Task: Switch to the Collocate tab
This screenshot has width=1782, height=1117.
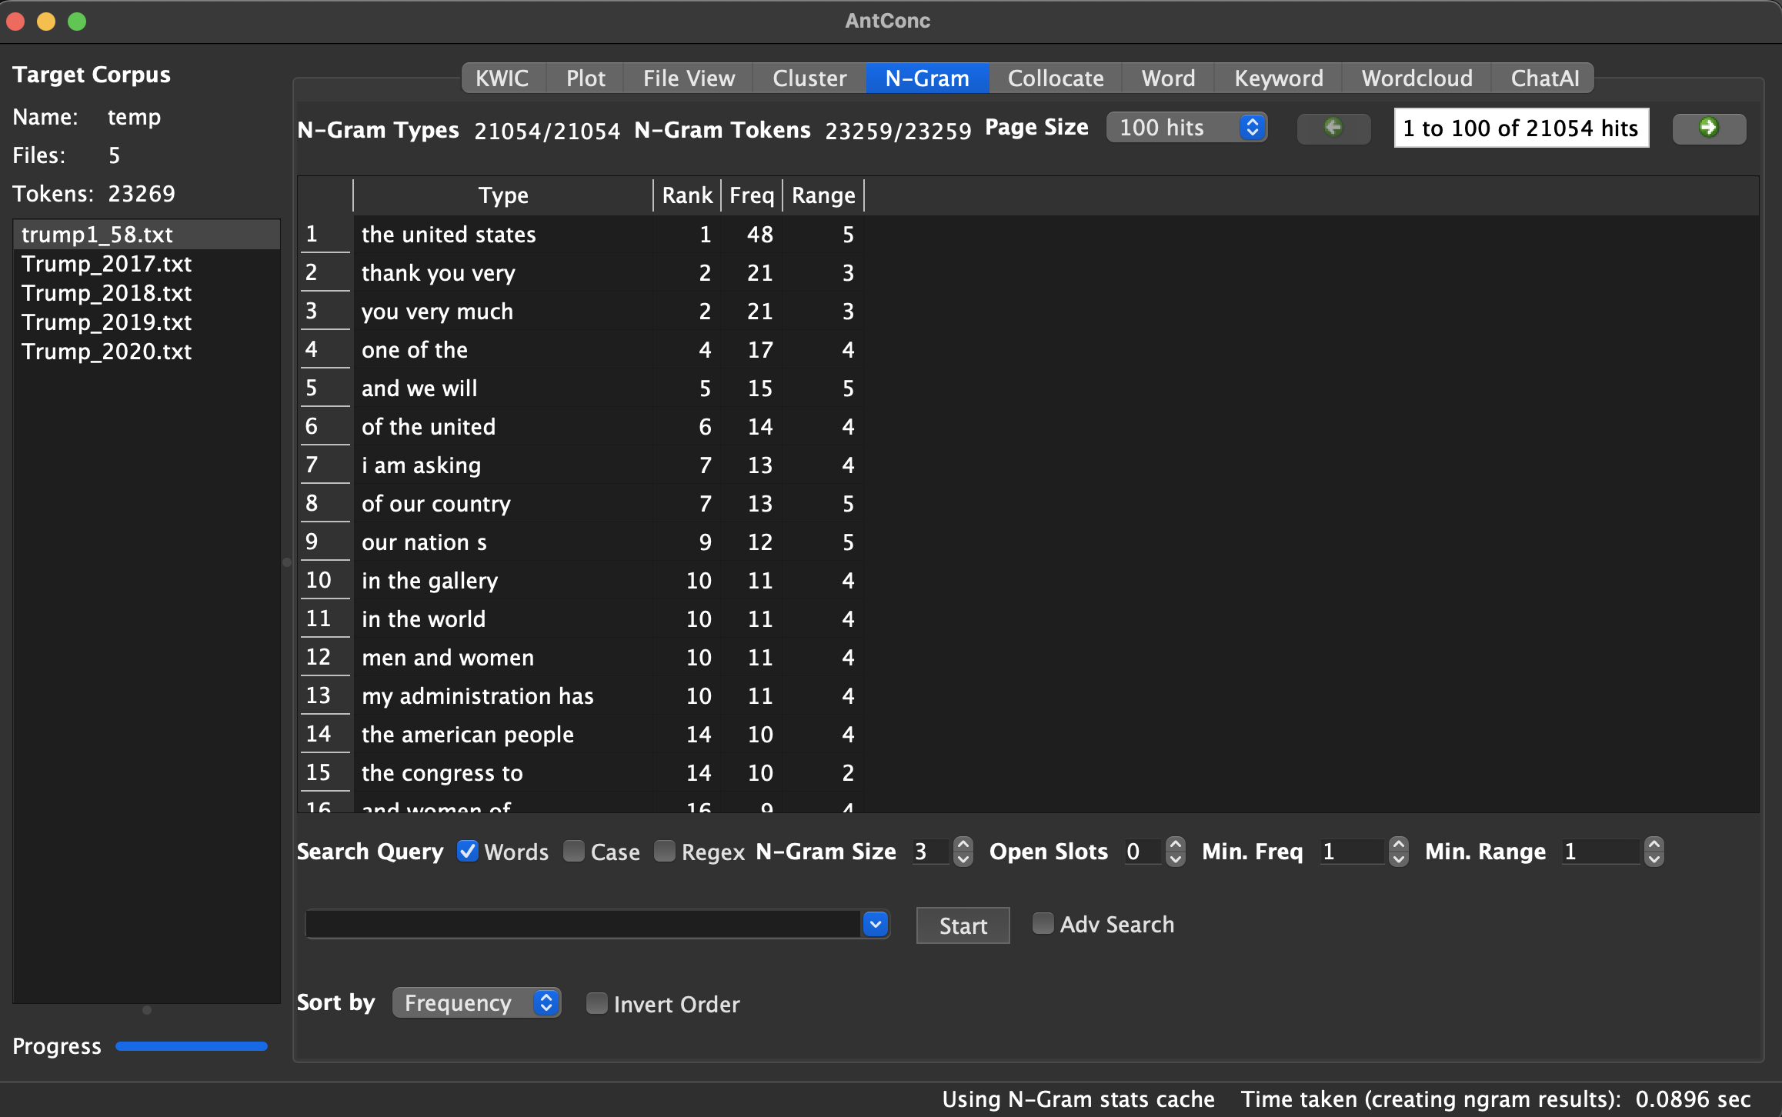Action: tap(1055, 78)
